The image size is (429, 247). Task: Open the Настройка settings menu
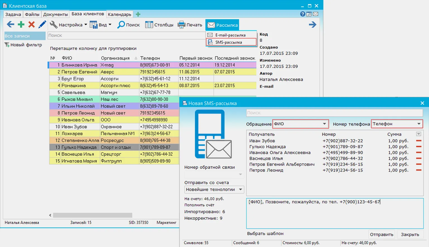click(69, 25)
